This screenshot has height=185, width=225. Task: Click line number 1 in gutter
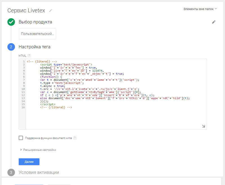24,61
